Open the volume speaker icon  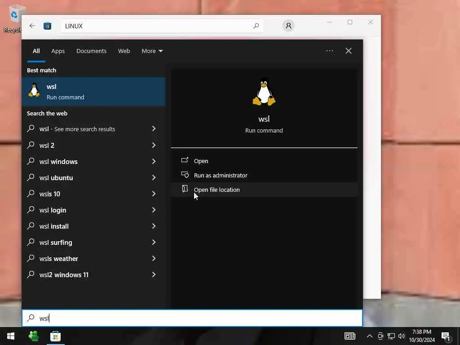click(x=401, y=336)
